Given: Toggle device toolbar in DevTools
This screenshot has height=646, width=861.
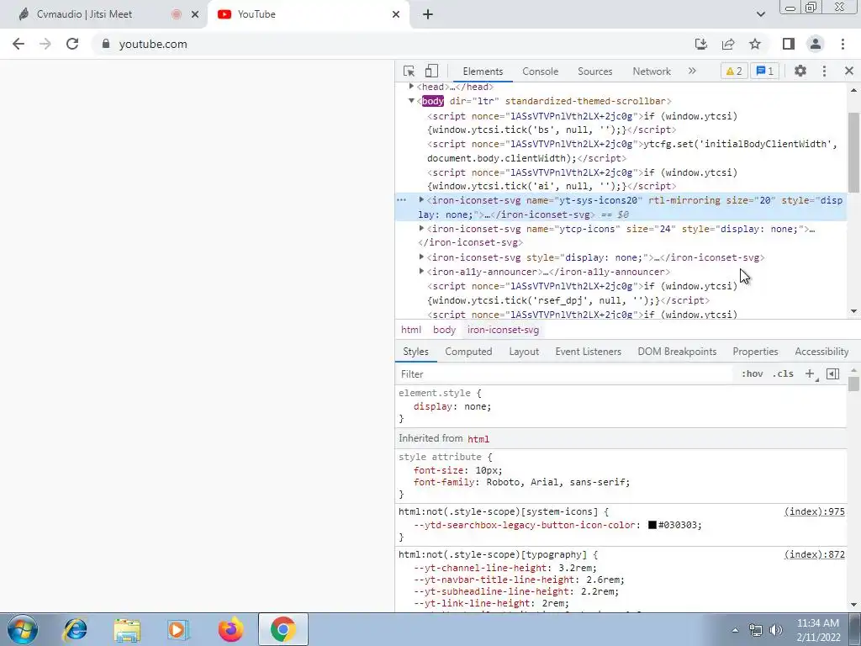Looking at the screenshot, I should tap(431, 71).
